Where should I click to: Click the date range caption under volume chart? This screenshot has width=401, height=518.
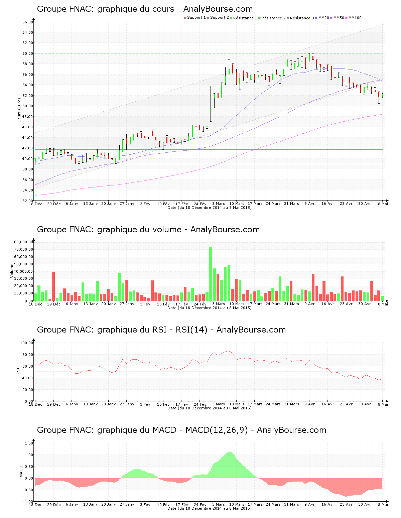pos(210,308)
